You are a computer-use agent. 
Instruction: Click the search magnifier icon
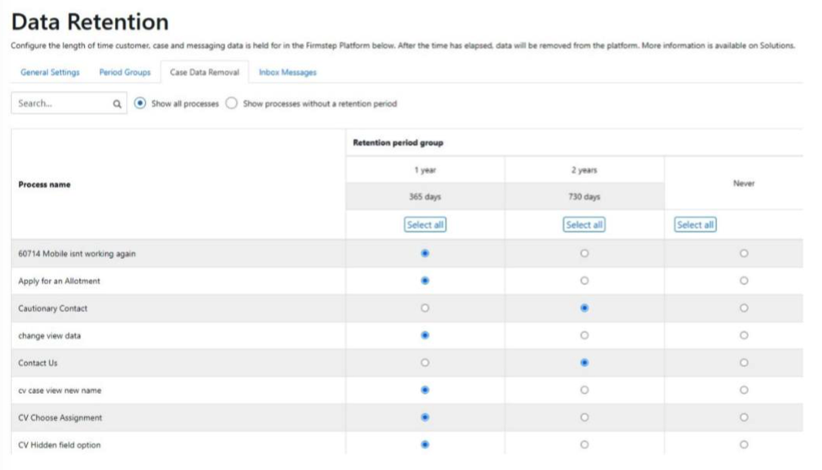pyautogui.click(x=117, y=104)
